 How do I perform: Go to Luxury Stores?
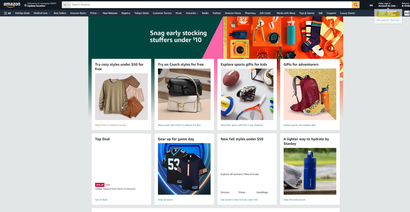tap(347, 13)
